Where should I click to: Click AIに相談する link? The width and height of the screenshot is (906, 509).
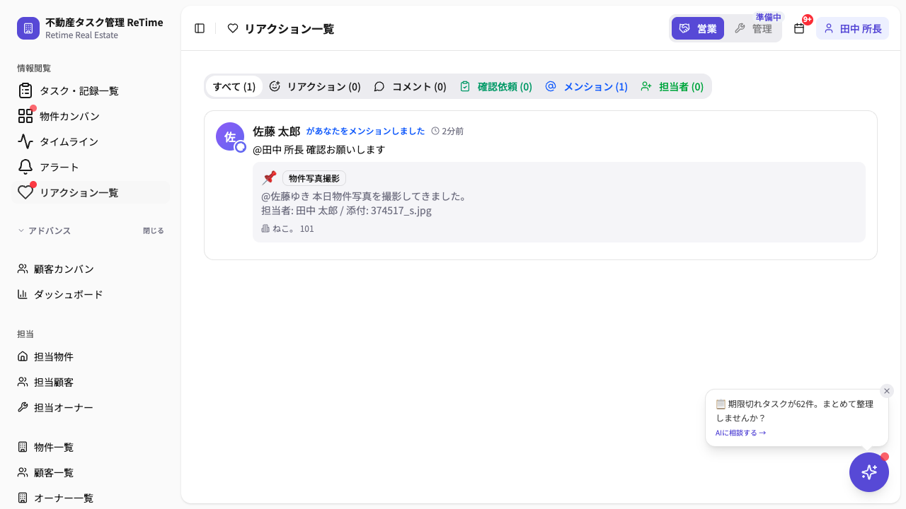pyautogui.click(x=740, y=433)
